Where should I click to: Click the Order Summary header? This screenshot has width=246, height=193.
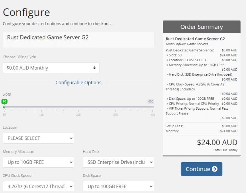click(x=201, y=27)
